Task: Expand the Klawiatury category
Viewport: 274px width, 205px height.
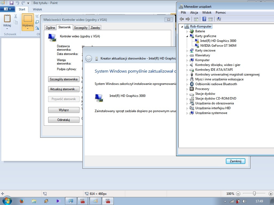Action: click(187, 56)
